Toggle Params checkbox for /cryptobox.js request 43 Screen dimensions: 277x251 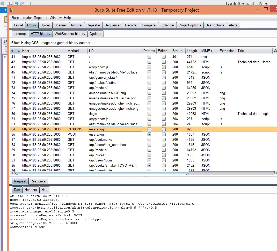[149, 67]
